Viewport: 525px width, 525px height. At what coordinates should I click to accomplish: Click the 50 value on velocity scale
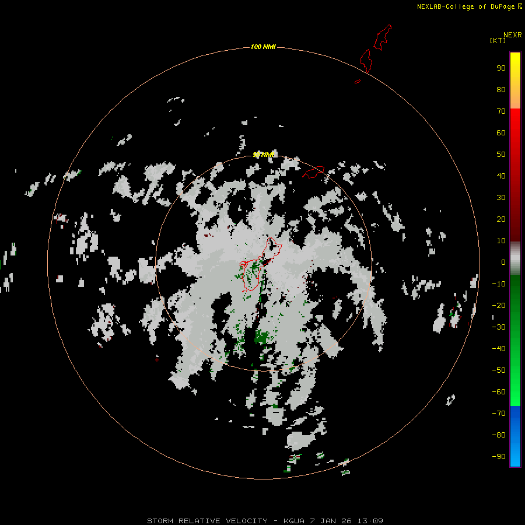tap(501, 155)
